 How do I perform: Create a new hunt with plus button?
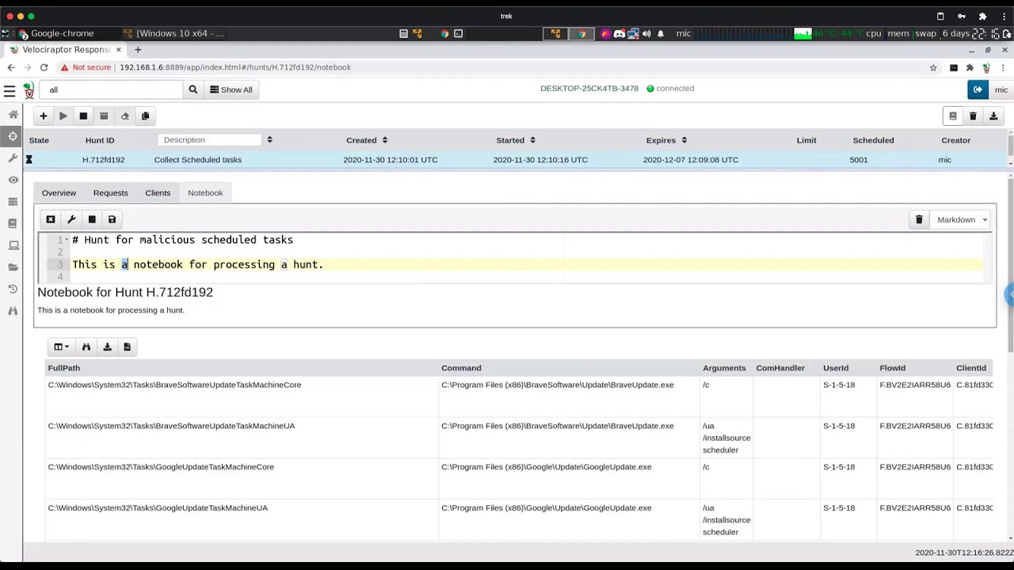[44, 116]
